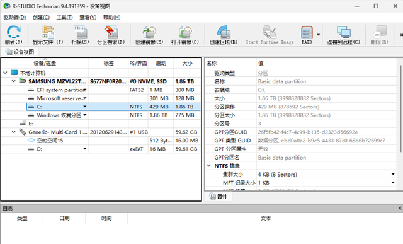Click the Open Image (打开镜像) icon

pos(185,35)
